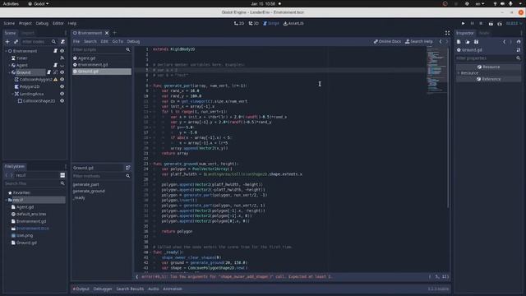Toggle visibility of CollisionPolygon2D node
Image resolution: width=526 pixels, height=296 pixels.
click(62, 80)
